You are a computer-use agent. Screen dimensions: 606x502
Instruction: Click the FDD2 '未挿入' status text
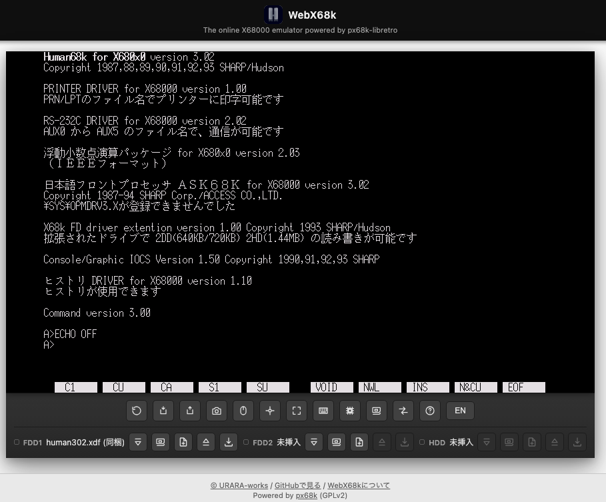point(288,442)
